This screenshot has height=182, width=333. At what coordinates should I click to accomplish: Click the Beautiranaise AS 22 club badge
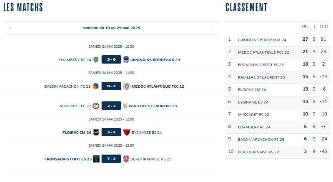[x=126, y=159]
